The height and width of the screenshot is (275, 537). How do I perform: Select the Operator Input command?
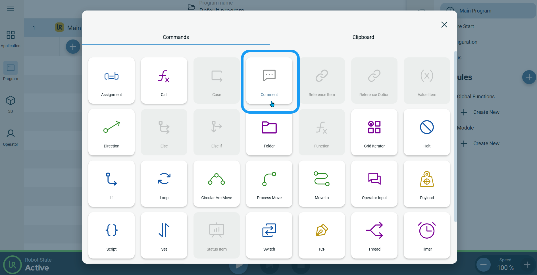(x=374, y=184)
